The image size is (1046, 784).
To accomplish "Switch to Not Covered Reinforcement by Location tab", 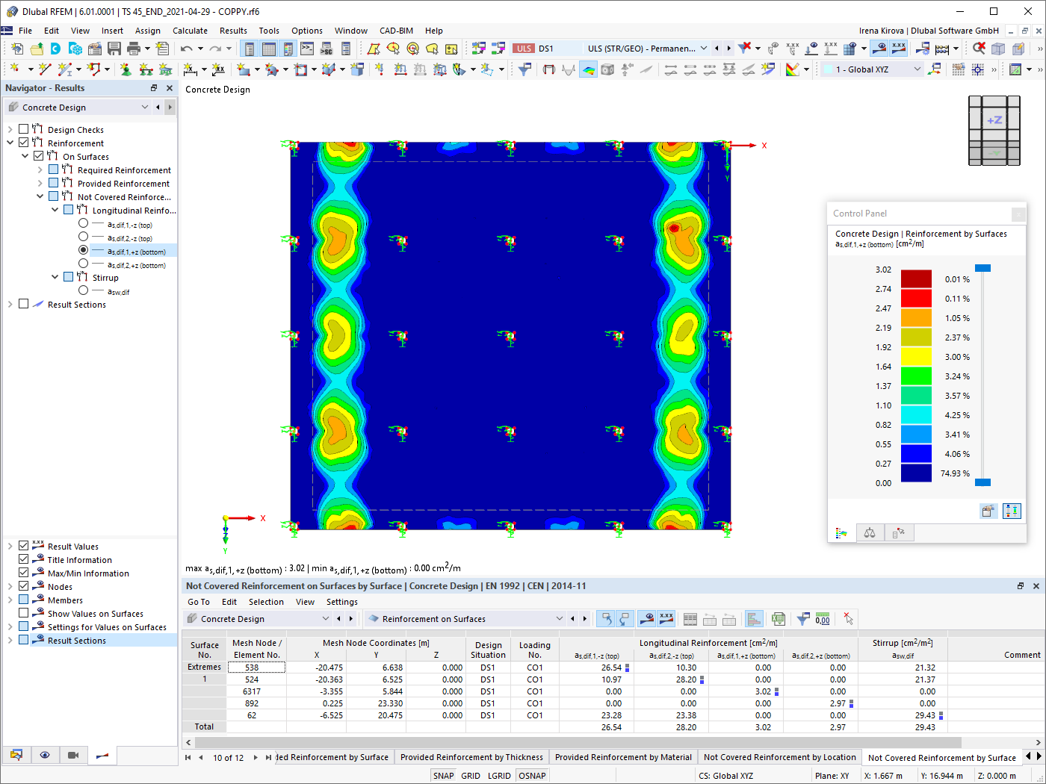I will (779, 757).
